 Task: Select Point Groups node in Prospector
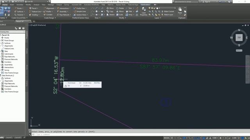click(x=9, y=40)
